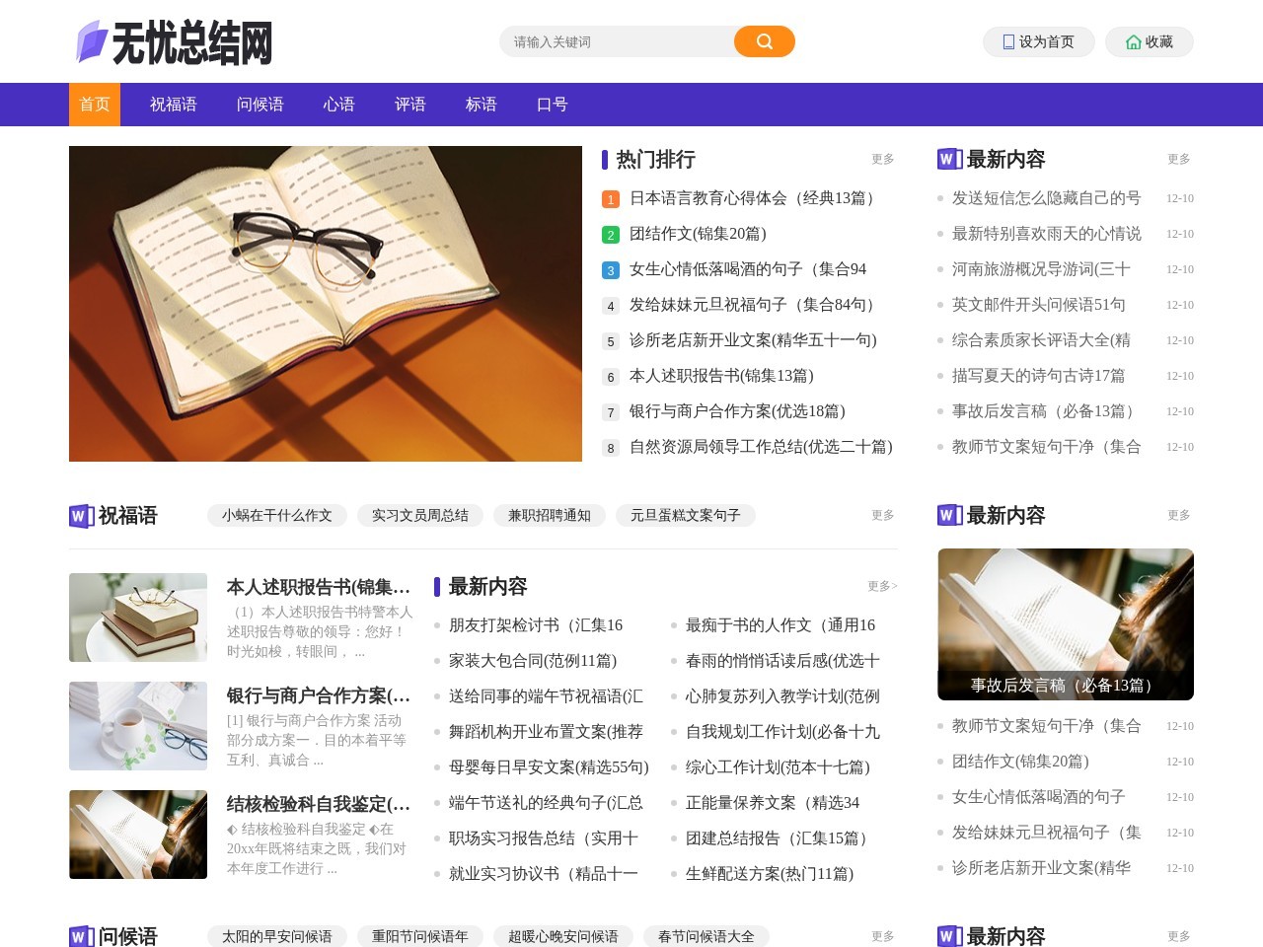Click the Word icon beside 祝福语 heading
This screenshot has height=947, width=1263.
79,515
